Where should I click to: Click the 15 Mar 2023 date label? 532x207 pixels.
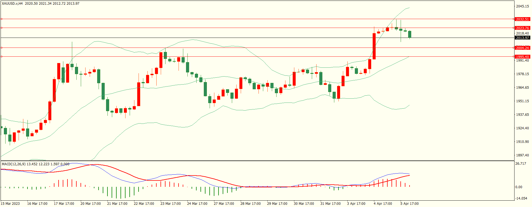click(x=10, y=203)
